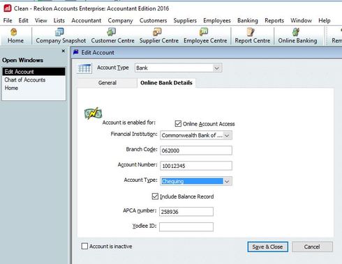This screenshot has height=264, width=342.
Task: Open the View menu
Action: [41, 20]
